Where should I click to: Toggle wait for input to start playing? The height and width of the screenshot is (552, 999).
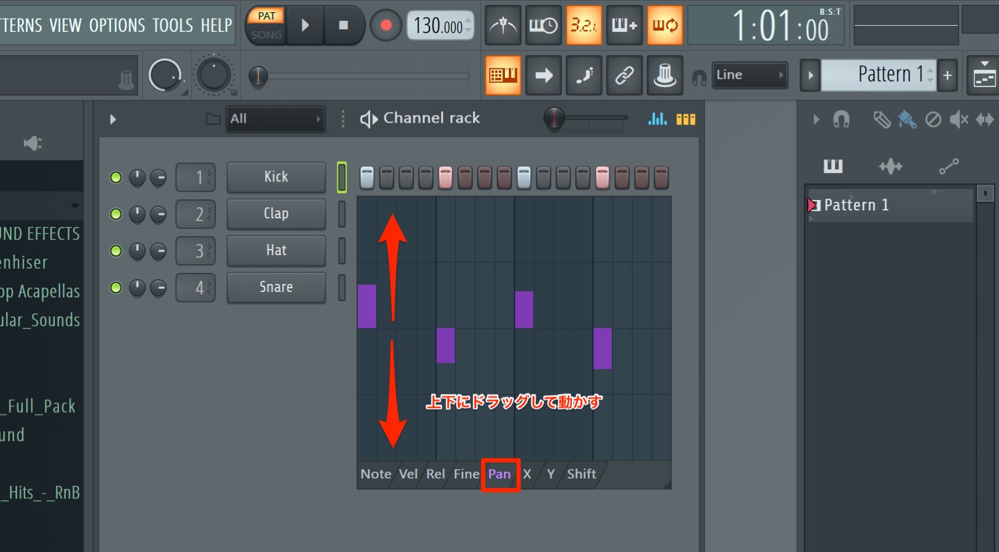[543, 25]
